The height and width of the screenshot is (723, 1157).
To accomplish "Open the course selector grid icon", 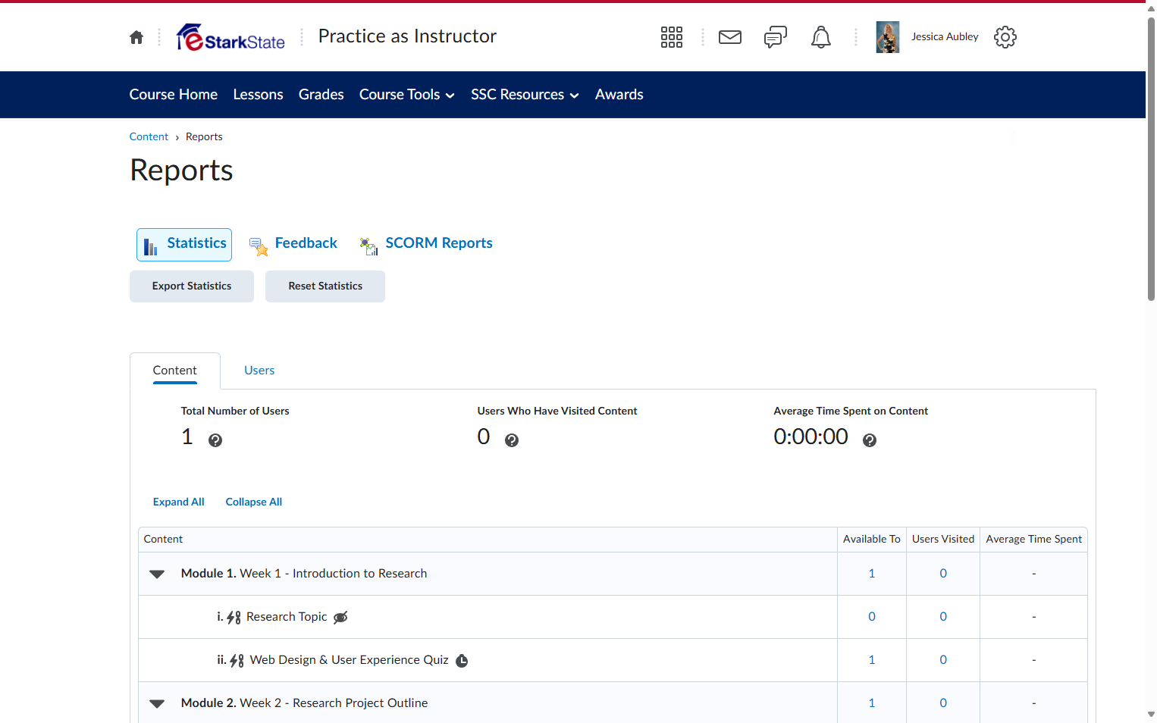I will (672, 37).
